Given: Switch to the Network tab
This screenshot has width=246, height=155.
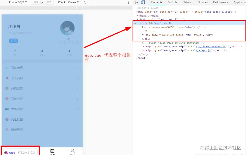Looking at the screenshot, I should coord(188,2).
